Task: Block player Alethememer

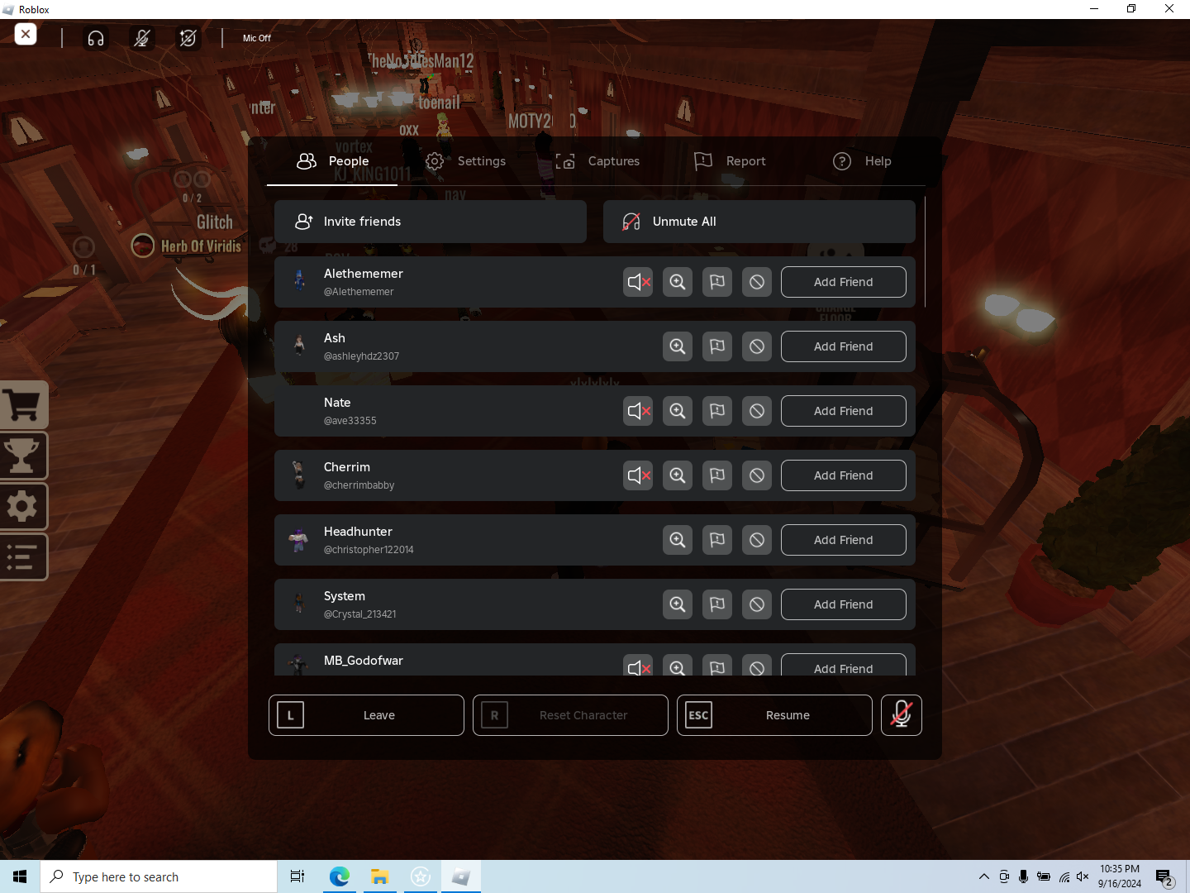Action: (x=757, y=282)
